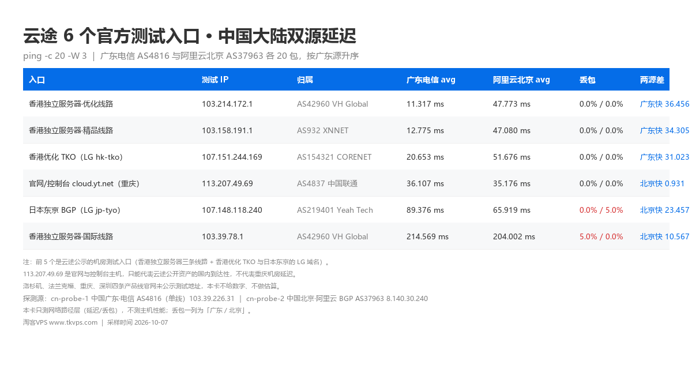This screenshot has width=692, height=376.
Task: Click AS42960 VH Global in 优化线路 row
Action: (x=332, y=104)
